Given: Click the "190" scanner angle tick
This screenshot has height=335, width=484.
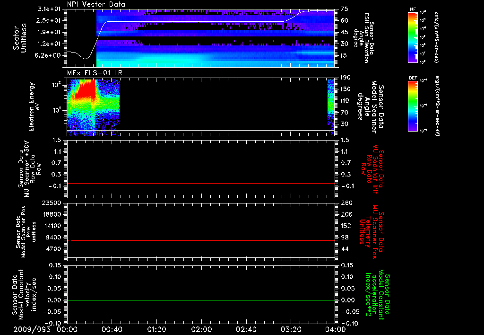Looking at the screenshot, I should point(346,78).
